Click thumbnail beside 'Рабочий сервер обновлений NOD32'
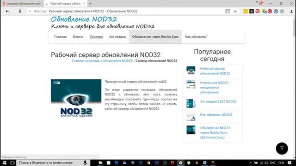296x166 pixels. 191,71
